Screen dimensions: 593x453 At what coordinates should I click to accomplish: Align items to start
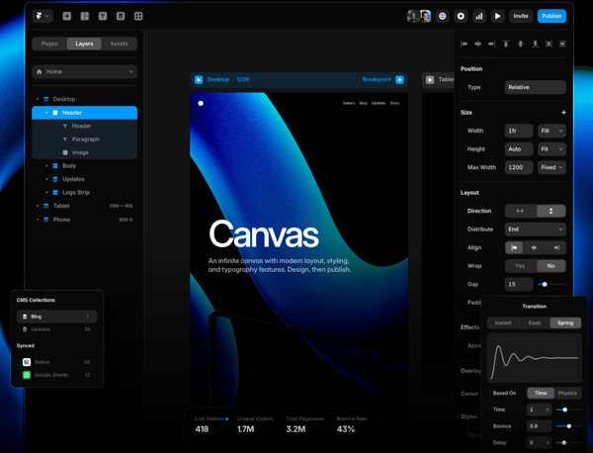(x=514, y=247)
